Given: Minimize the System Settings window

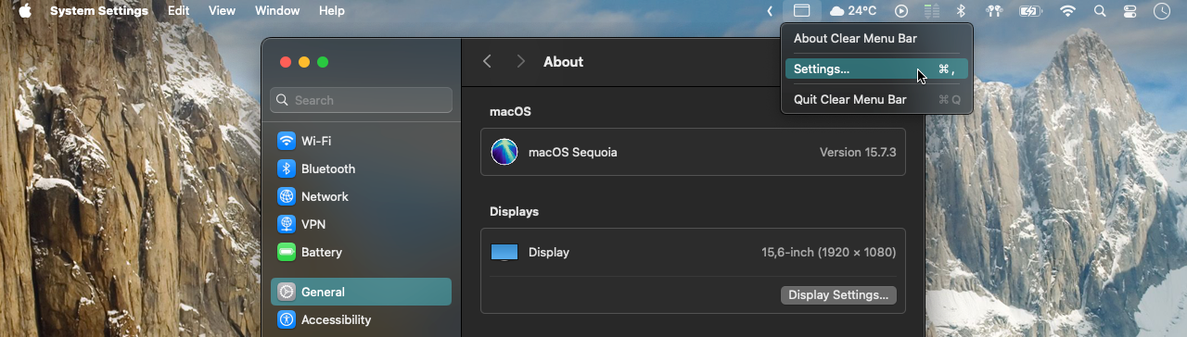Looking at the screenshot, I should point(304,62).
